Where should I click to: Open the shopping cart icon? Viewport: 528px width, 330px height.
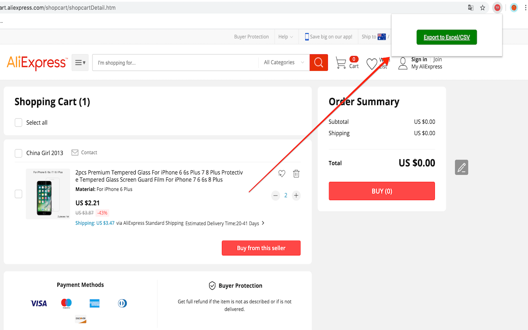341,63
